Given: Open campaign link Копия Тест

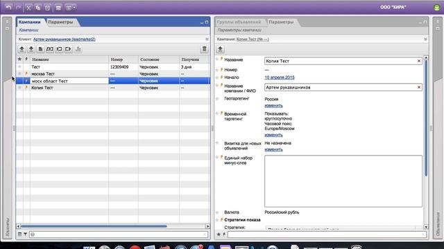Looking at the screenshot, I should (253, 39).
